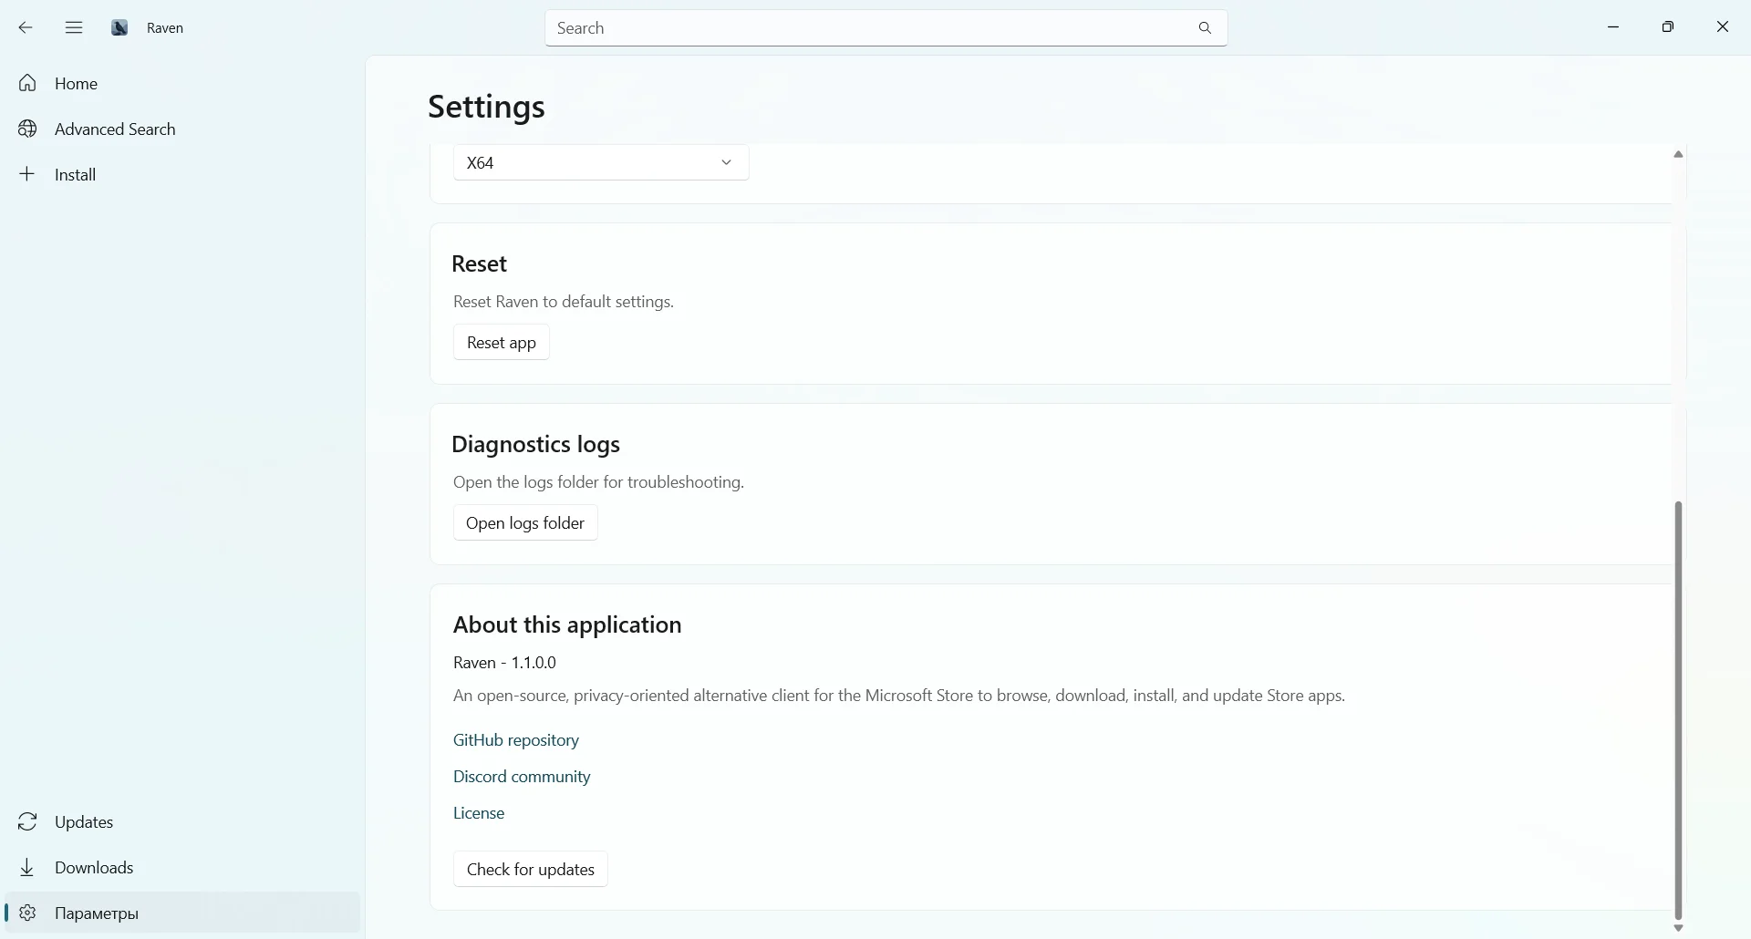The image size is (1751, 939).
Task: Close the Raven window
Action: tap(1723, 27)
